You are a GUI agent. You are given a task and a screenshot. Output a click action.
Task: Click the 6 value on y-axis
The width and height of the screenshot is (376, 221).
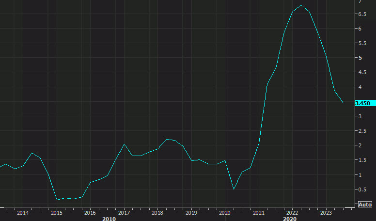[x=360, y=29]
